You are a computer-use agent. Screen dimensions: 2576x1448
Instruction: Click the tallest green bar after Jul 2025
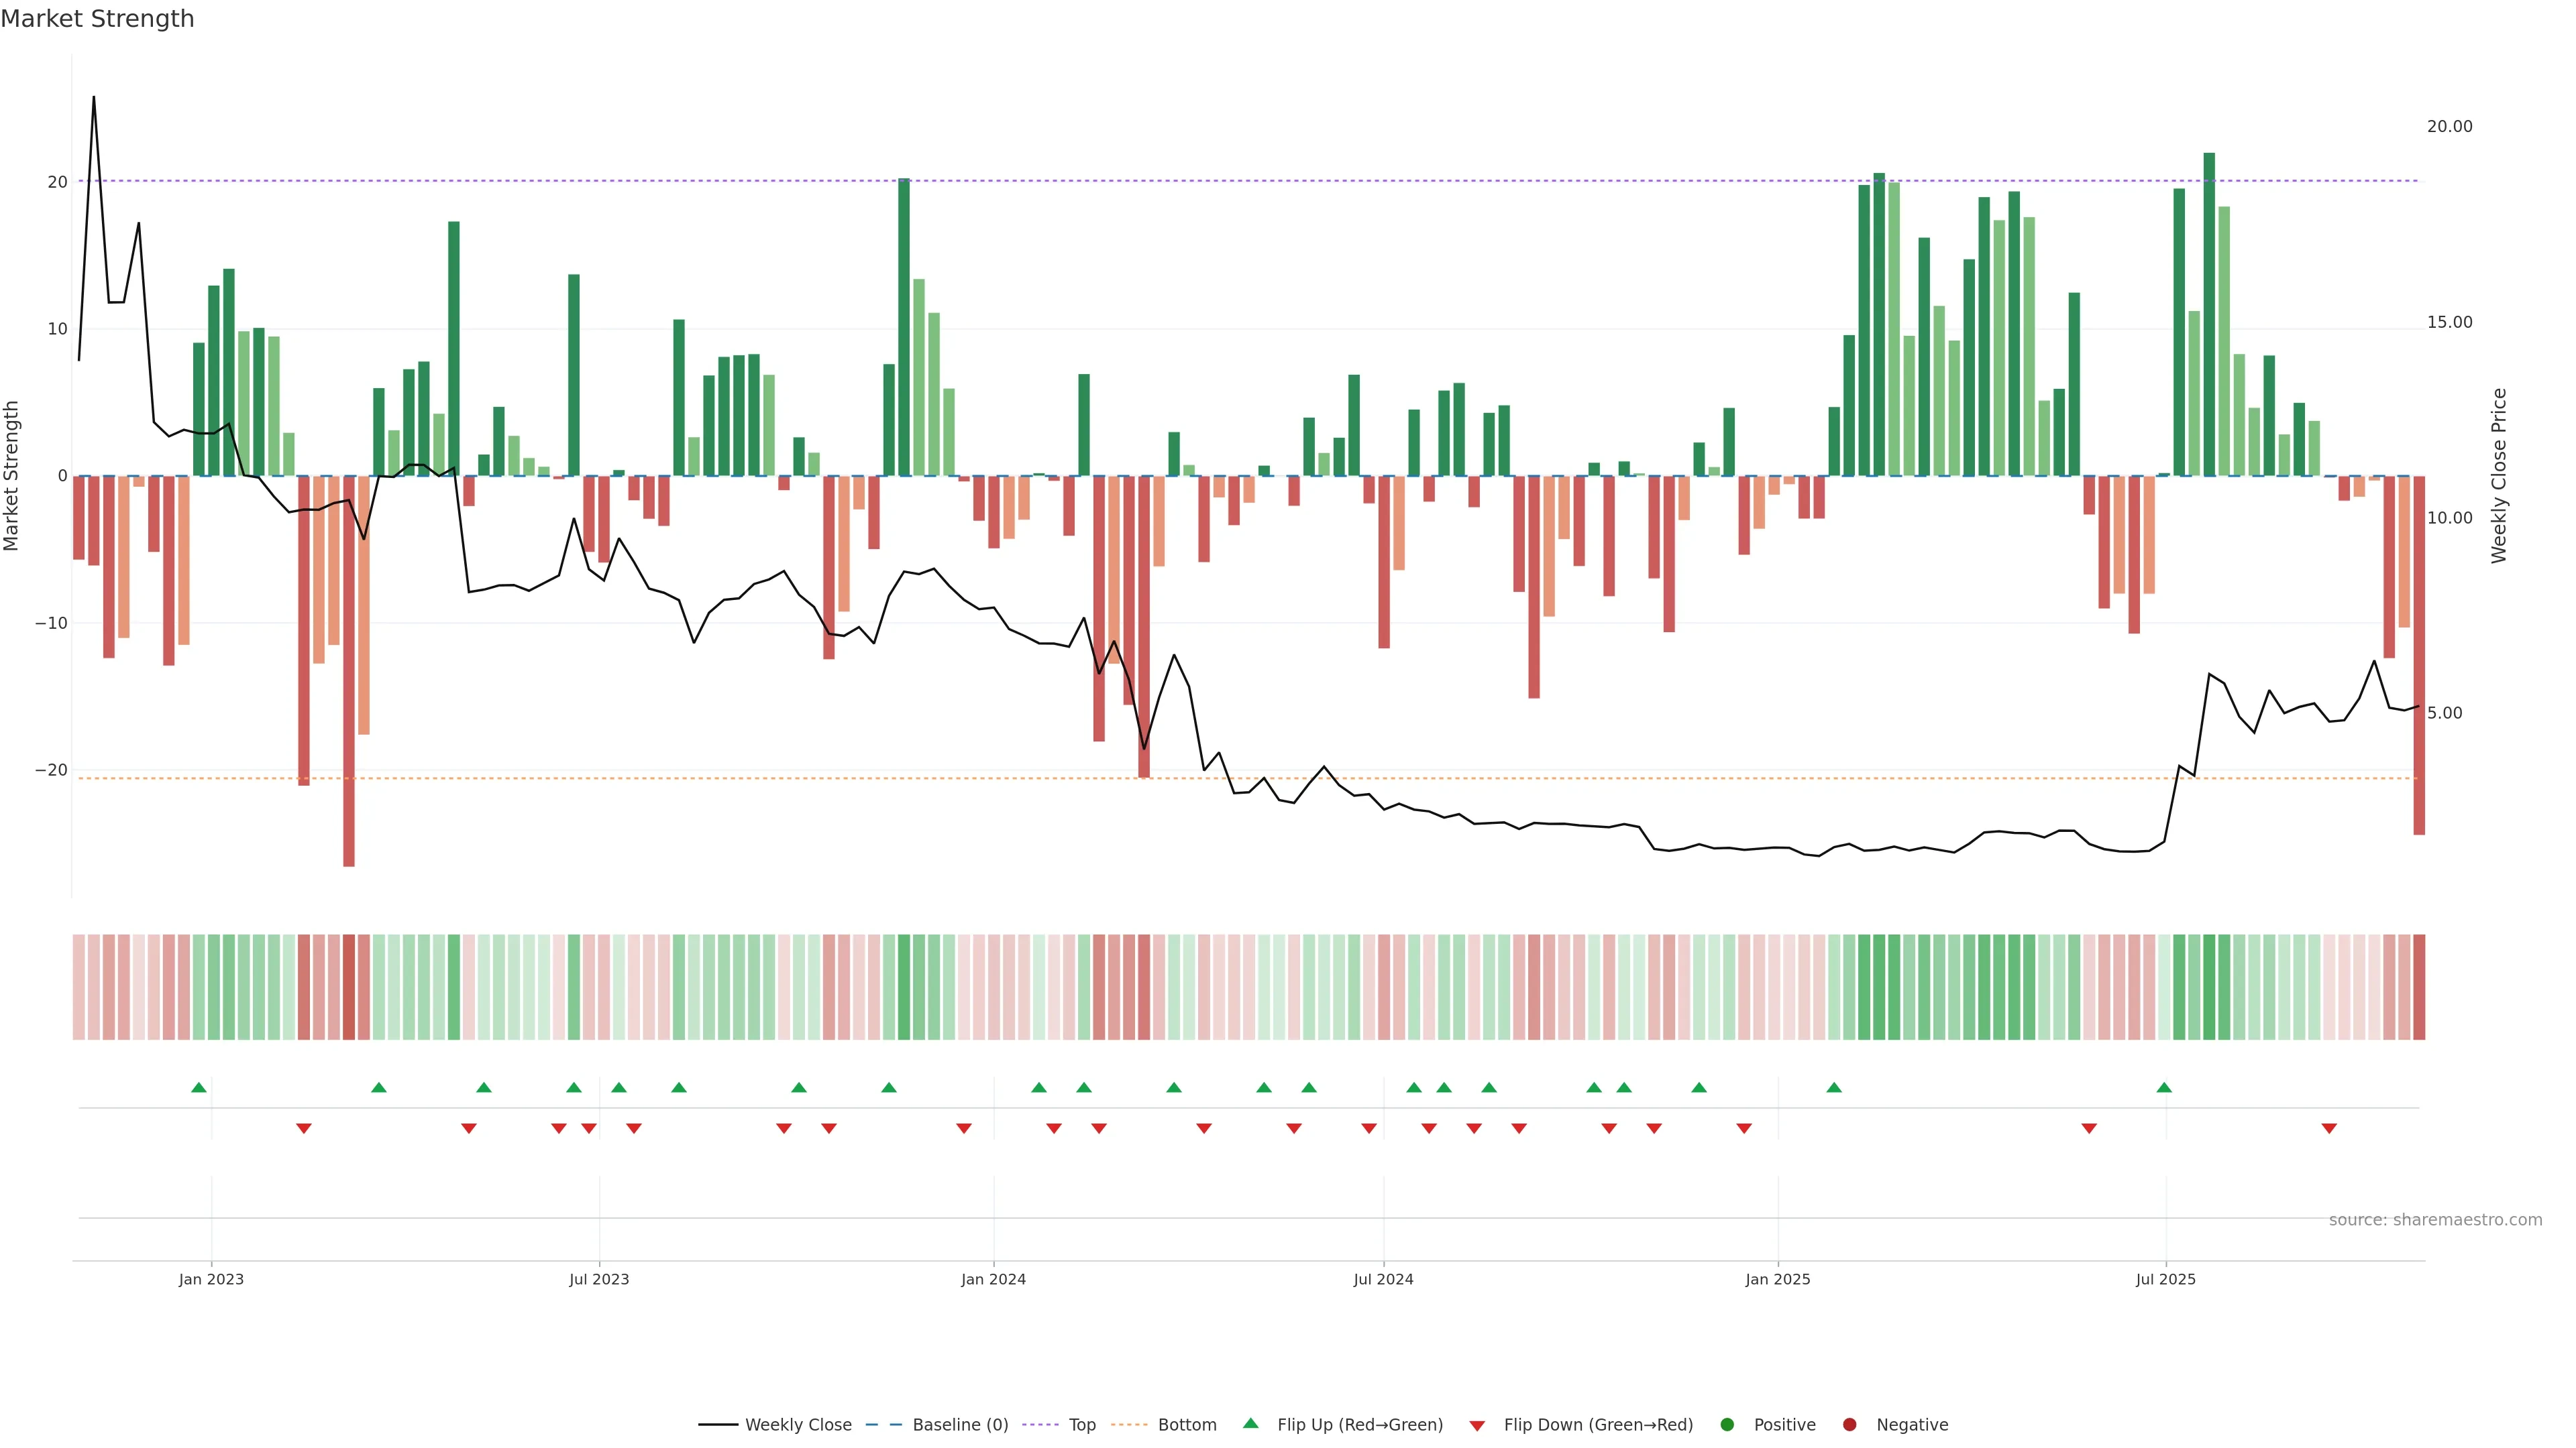click(x=2209, y=315)
